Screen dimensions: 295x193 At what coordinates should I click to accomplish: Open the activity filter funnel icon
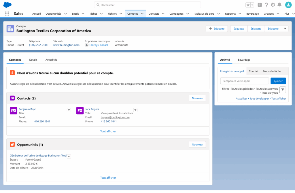coord(283,90)
